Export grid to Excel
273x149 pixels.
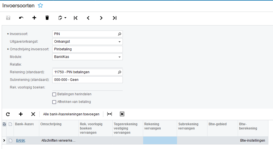pyautogui.click(x=122, y=114)
